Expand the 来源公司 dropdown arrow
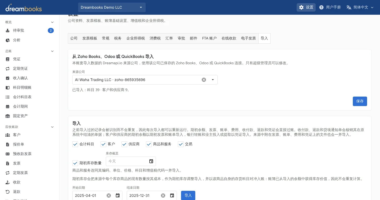 [213, 80]
